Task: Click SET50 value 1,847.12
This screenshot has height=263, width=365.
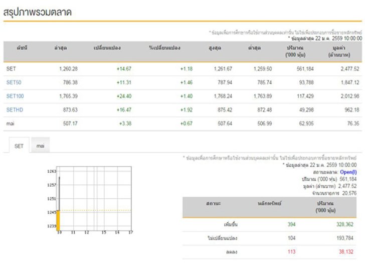Action: point(350,82)
